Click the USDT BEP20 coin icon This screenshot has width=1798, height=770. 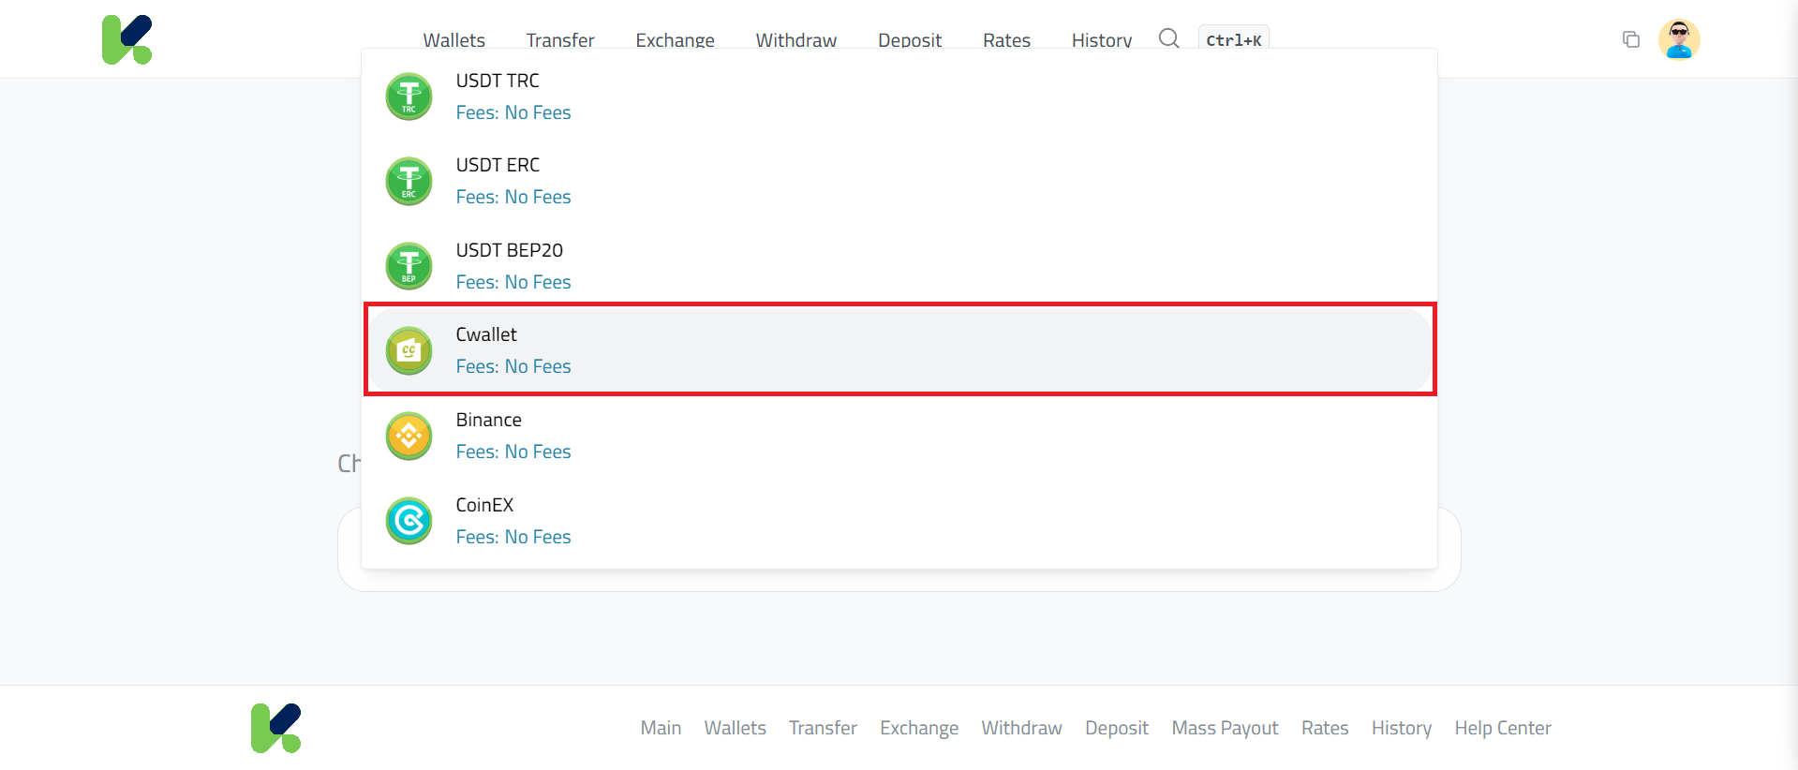point(409,266)
